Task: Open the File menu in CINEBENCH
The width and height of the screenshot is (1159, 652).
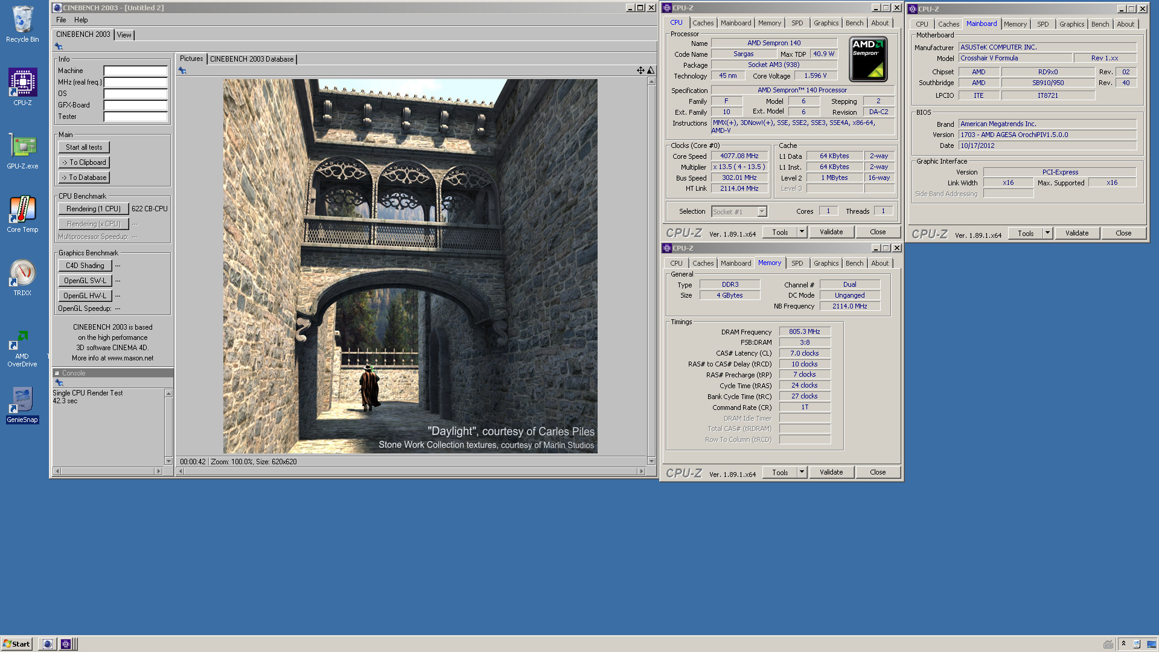Action: click(61, 20)
